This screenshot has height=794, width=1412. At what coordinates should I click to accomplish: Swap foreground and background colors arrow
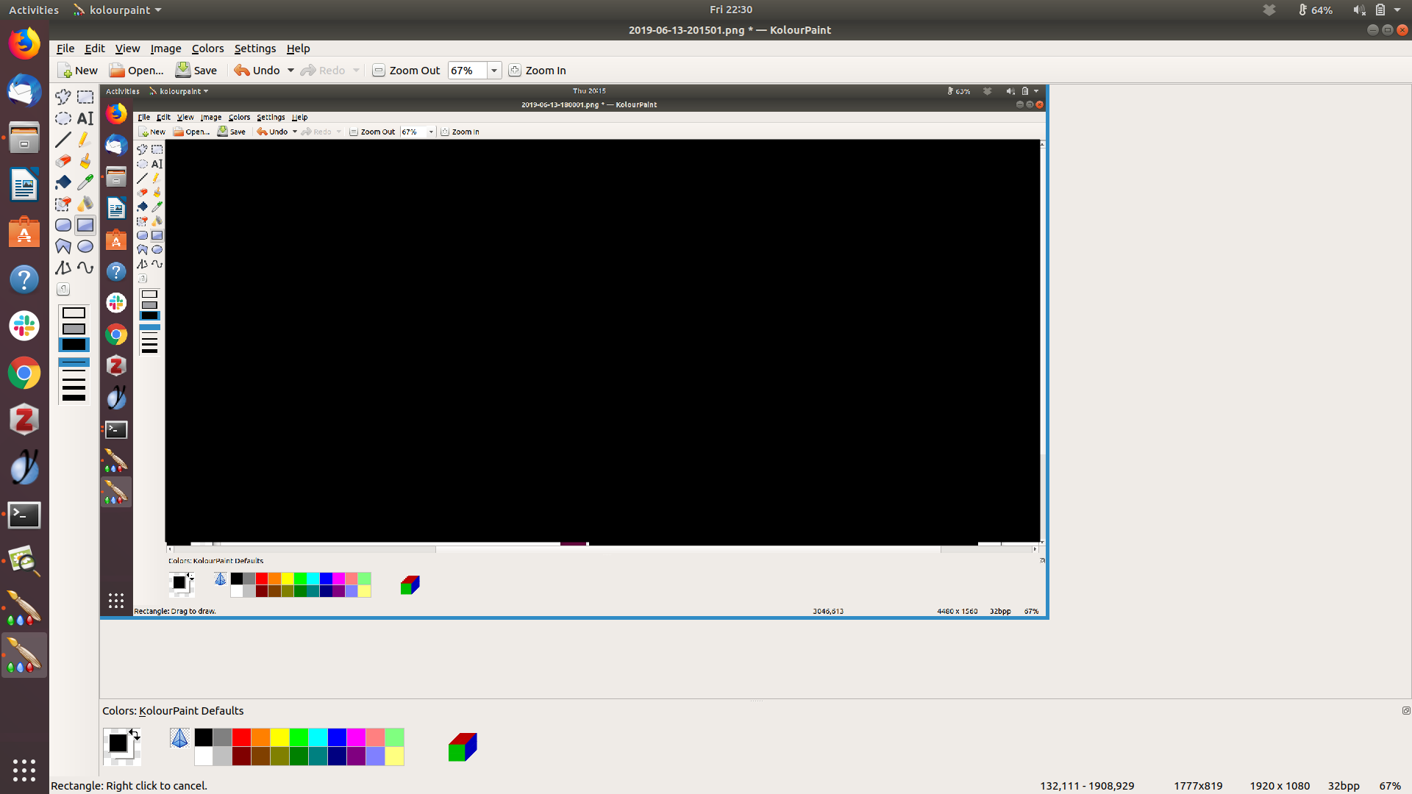[135, 734]
